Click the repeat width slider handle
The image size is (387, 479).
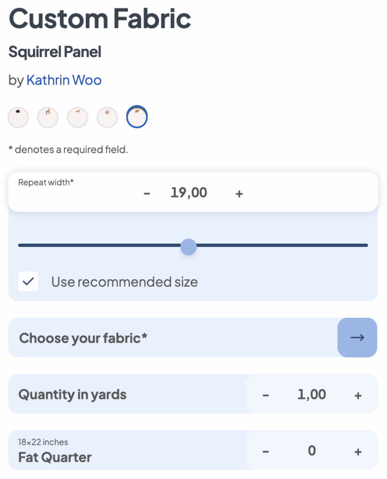189,247
